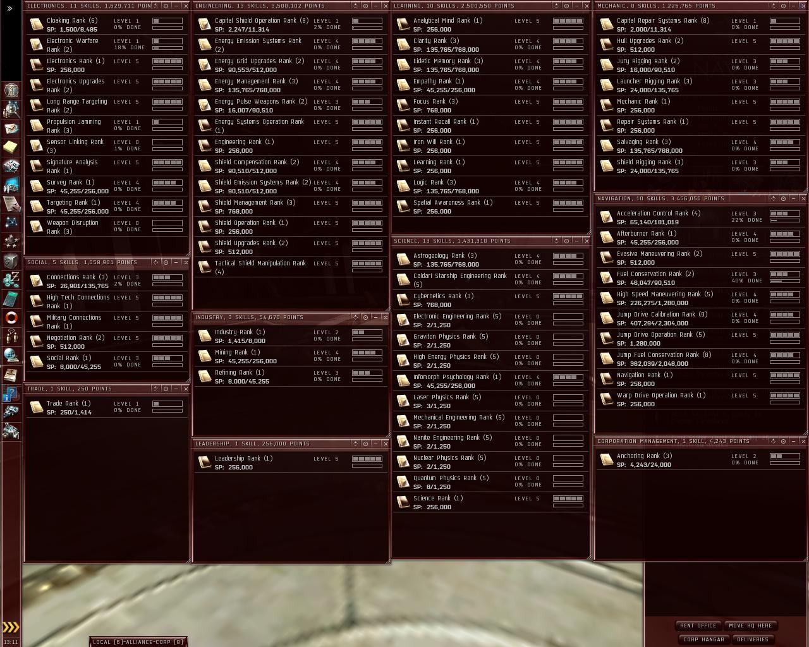Click the 13:11 clock in sidebar
Image resolution: width=809 pixels, height=647 pixels.
tap(11, 642)
